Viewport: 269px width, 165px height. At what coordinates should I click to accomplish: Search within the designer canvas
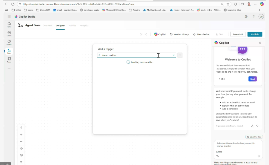[21, 162]
